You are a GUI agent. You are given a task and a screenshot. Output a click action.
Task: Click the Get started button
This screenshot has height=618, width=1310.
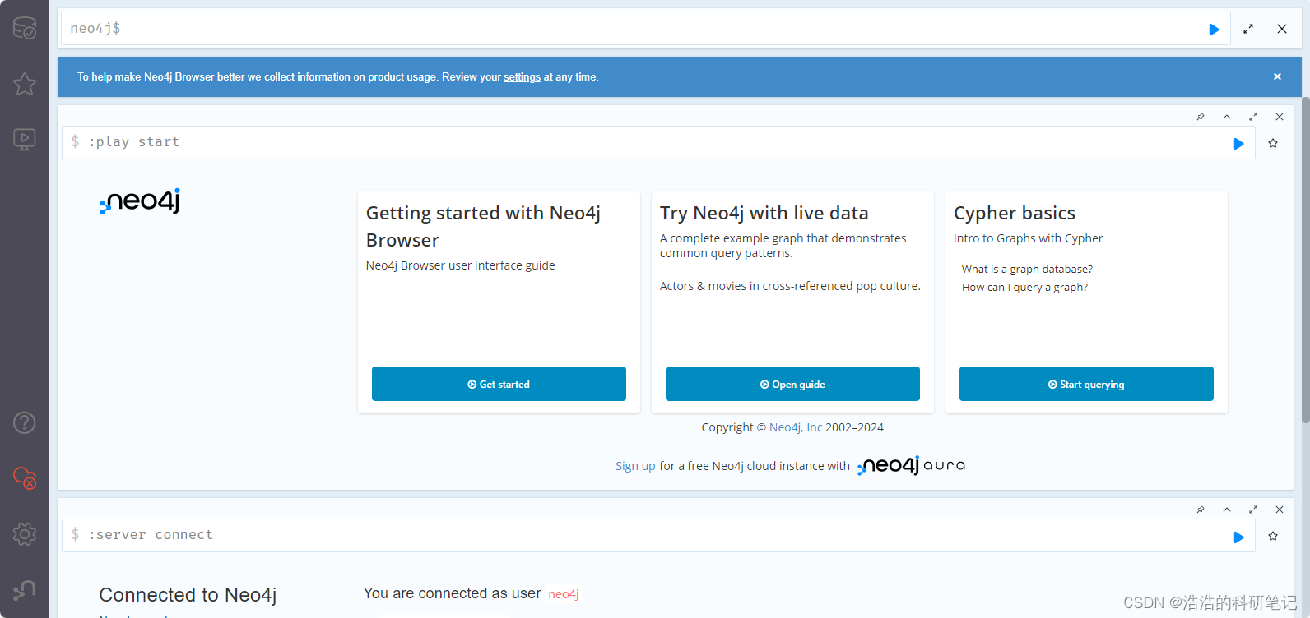(499, 384)
